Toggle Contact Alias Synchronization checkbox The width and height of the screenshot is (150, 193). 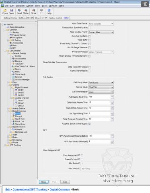pyautogui.click(x=89, y=28)
